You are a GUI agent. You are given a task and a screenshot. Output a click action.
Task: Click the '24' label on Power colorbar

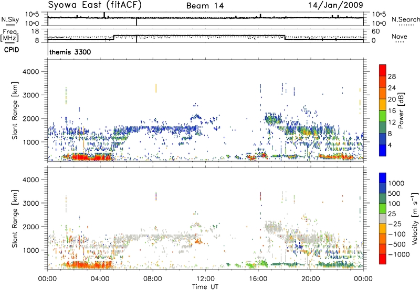392,88
